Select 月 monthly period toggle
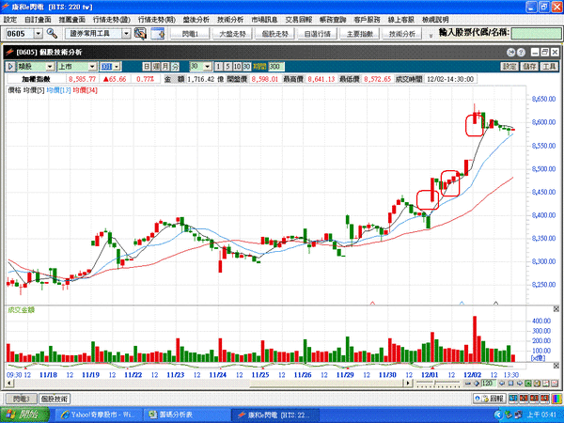The image size is (564, 423). (165, 67)
